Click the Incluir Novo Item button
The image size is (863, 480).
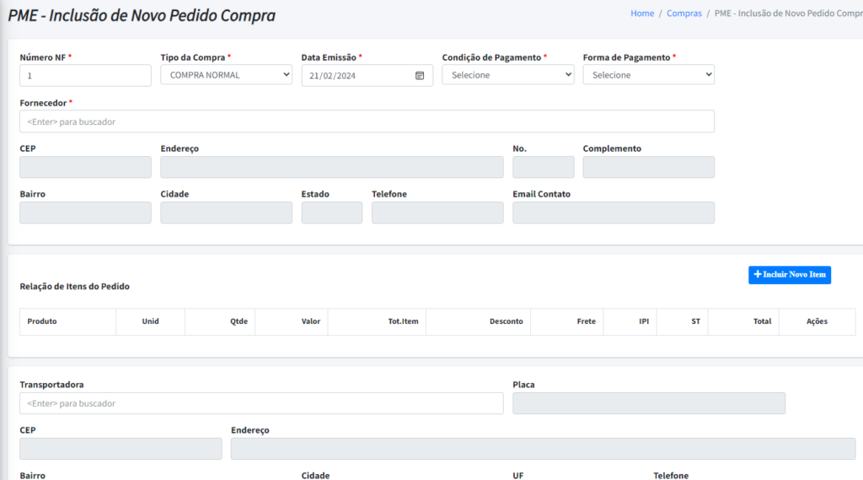pos(789,274)
